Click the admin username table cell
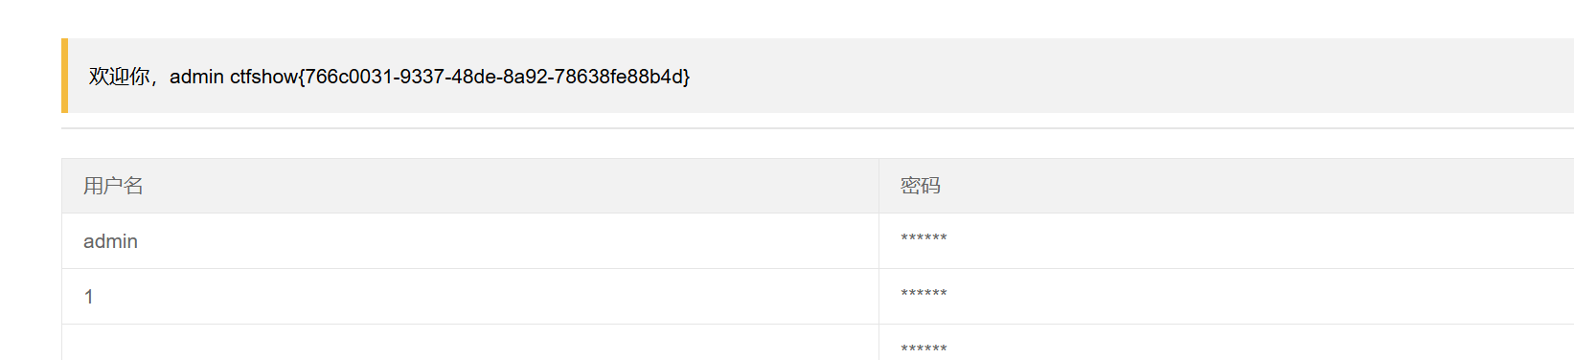This screenshot has width=1574, height=360. pos(470,241)
